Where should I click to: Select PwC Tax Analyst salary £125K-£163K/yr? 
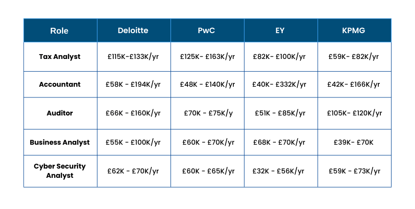pyautogui.click(x=207, y=57)
